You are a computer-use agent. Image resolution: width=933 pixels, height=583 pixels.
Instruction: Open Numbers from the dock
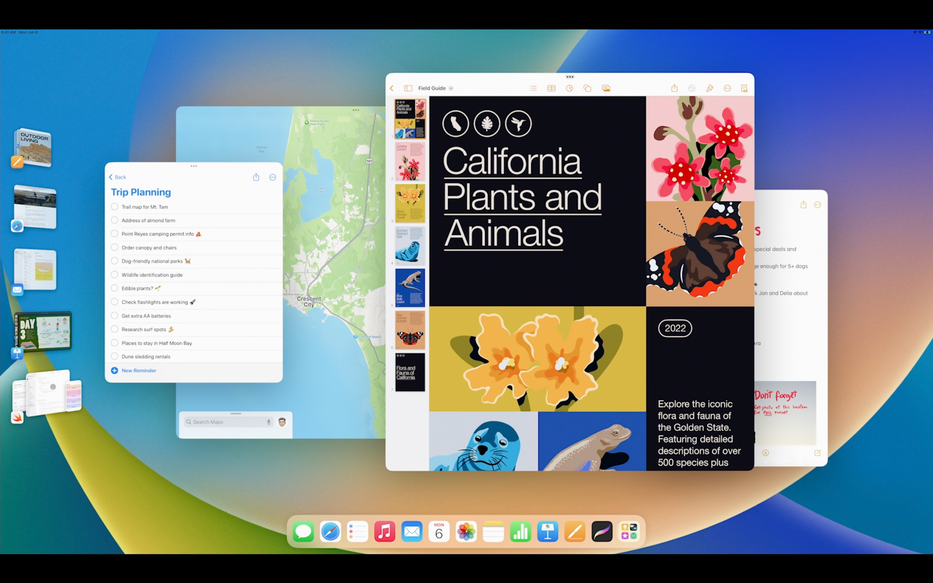pos(520,532)
